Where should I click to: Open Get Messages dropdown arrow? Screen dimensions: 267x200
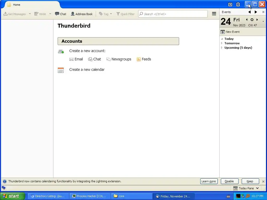point(30,14)
